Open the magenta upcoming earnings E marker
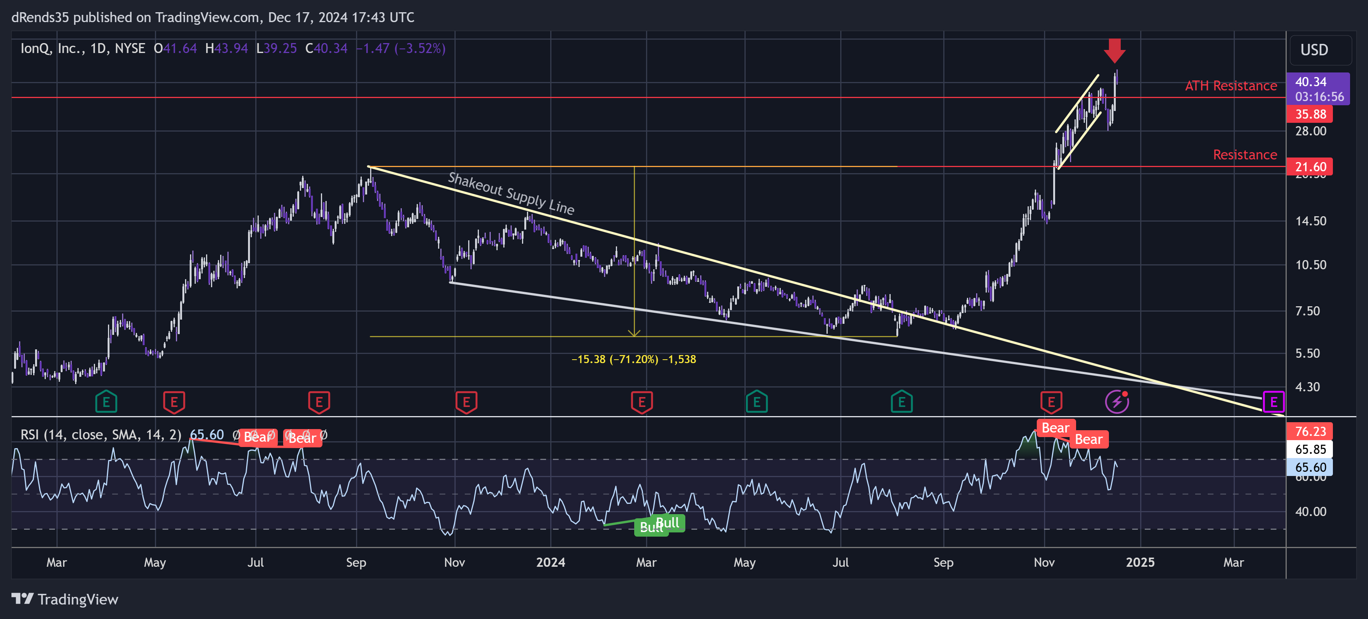Viewport: 1368px width, 619px height. tap(1273, 402)
